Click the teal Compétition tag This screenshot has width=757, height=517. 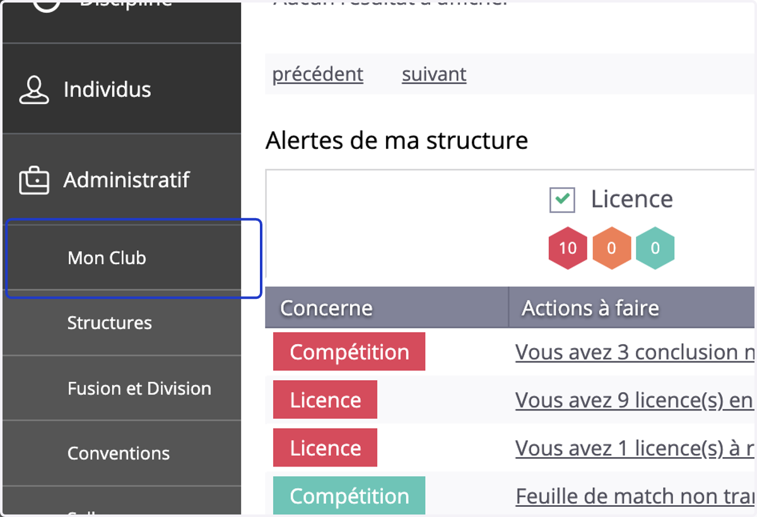coord(349,496)
